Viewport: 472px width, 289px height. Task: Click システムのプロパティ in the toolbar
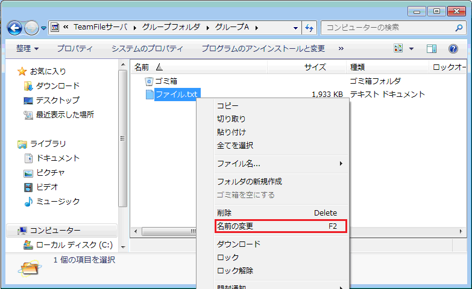pos(147,48)
